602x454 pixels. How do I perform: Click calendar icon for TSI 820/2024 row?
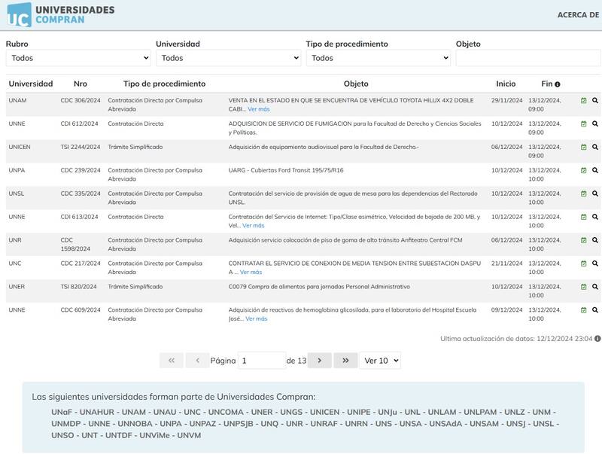pos(584,287)
